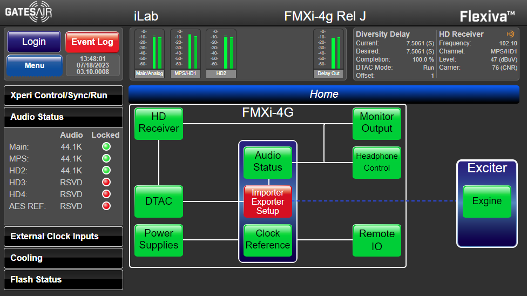The image size is (527, 296).
Task: Click the HD Receiver orange signal icon
Action: click(510, 34)
